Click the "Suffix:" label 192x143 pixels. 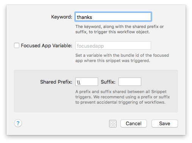pos(108,82)
